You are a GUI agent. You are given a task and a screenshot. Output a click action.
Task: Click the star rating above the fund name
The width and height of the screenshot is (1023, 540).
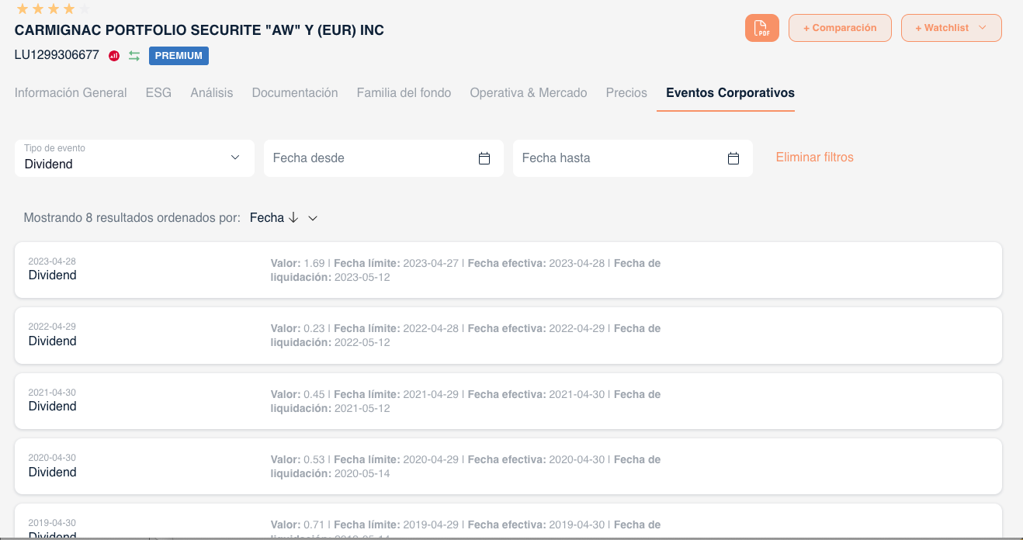point(53,9)
